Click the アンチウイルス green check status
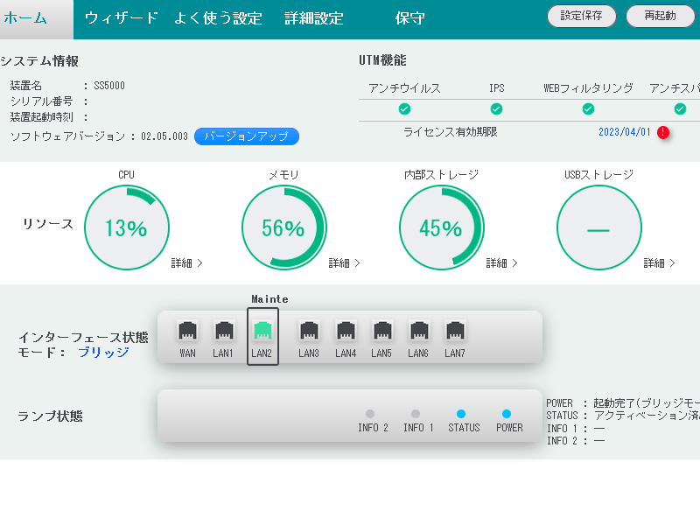Viewport: 700px width, 525px height. coord(404,109)
